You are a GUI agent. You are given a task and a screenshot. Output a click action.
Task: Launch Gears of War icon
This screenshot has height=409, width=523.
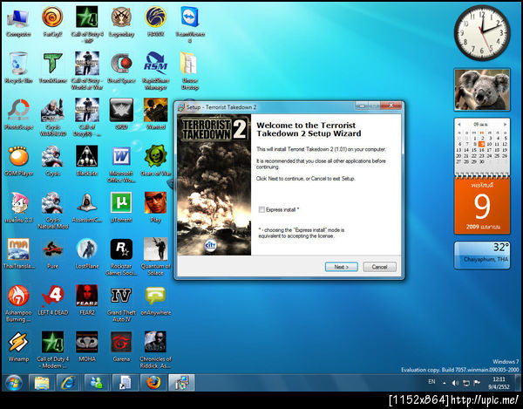155,161
